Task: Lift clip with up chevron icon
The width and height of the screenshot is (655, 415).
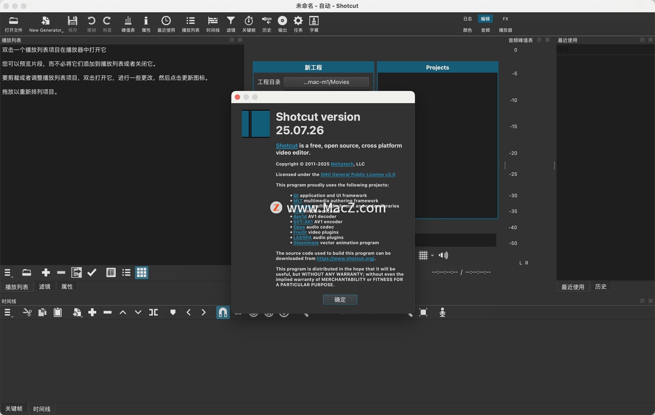Action: point(123,312)
